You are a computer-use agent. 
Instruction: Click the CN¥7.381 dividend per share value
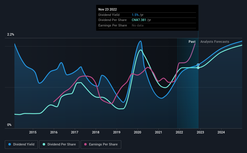tap(139, 20)
